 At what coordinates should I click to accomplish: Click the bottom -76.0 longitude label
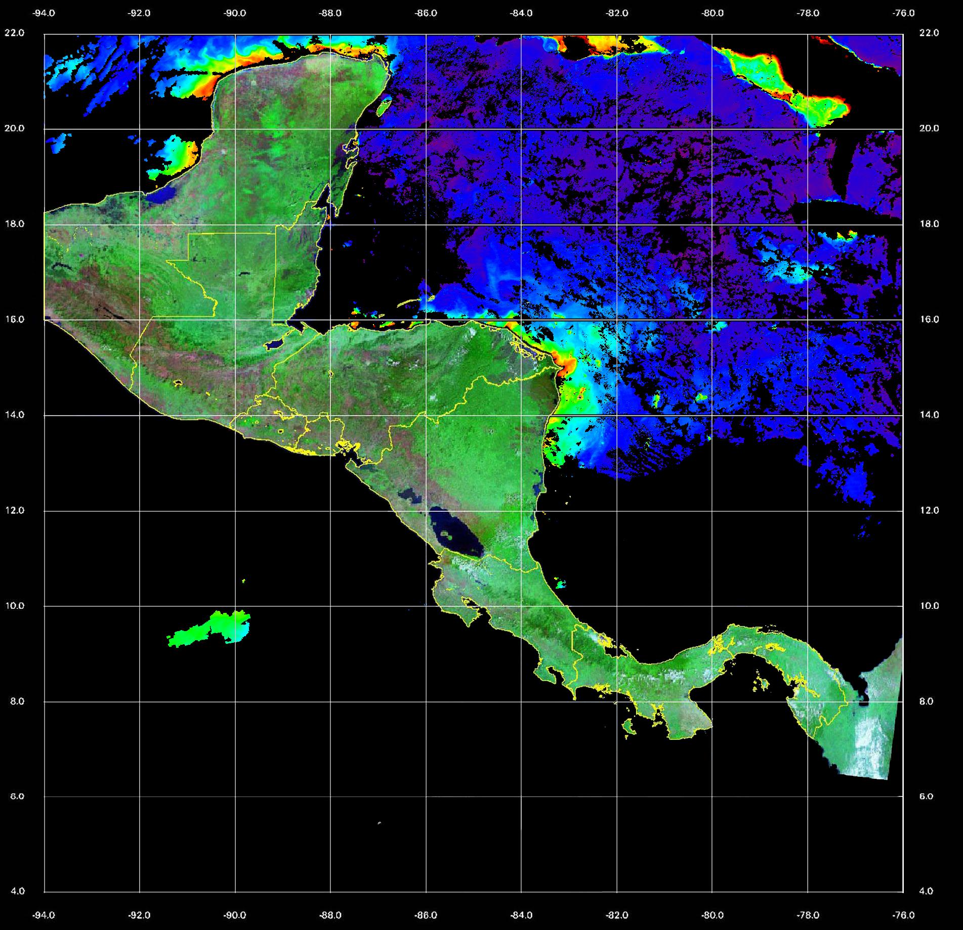903,915
